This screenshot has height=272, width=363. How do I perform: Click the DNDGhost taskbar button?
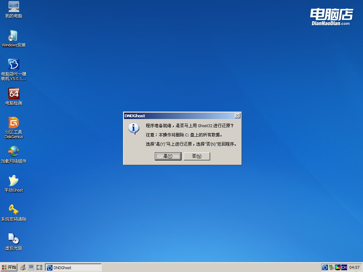[x=73, y=267]
